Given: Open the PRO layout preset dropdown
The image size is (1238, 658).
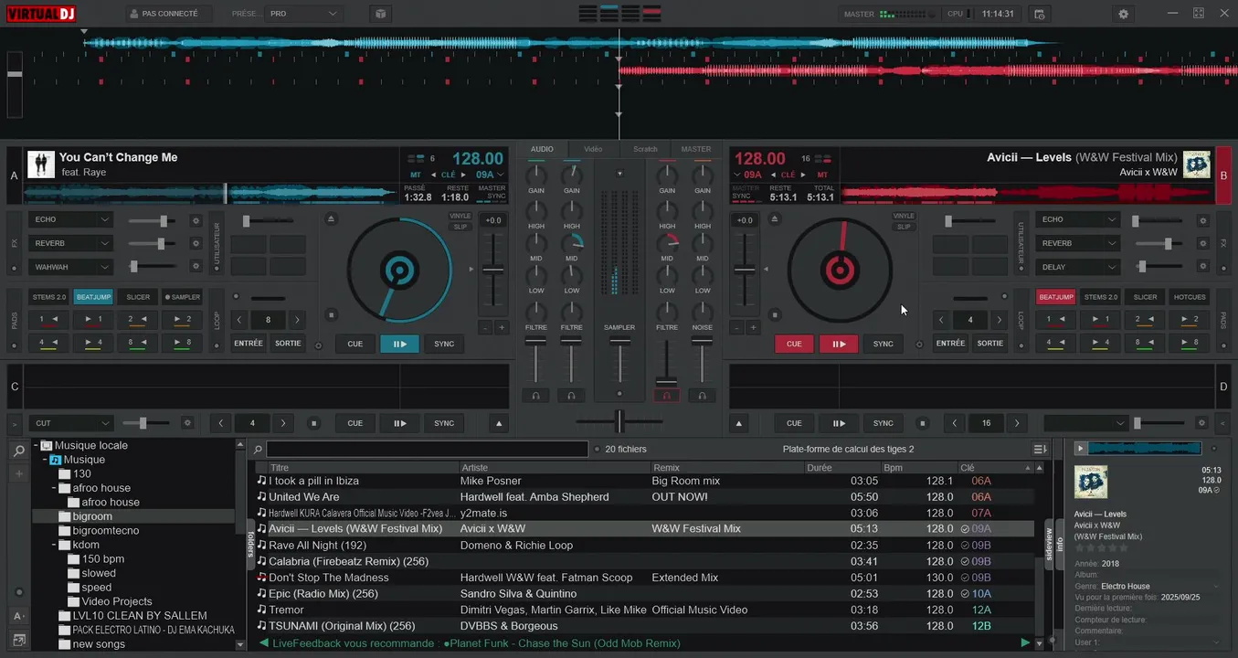Looking at the screenshot, I should point(305,14).
